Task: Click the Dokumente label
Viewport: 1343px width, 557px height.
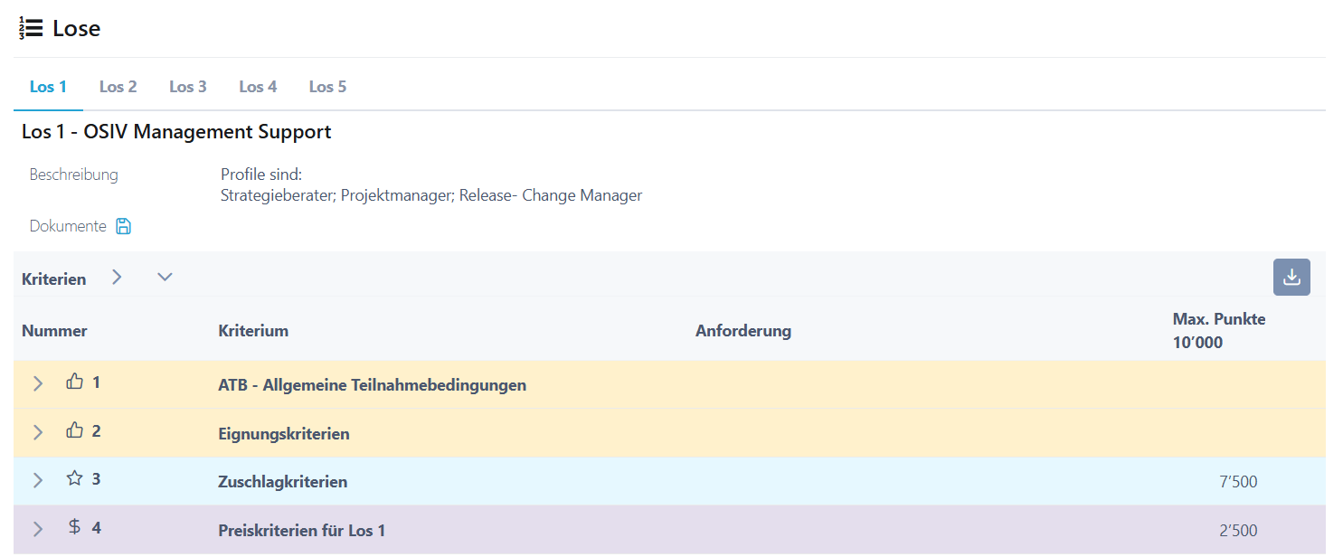Action: pos(68,226)
